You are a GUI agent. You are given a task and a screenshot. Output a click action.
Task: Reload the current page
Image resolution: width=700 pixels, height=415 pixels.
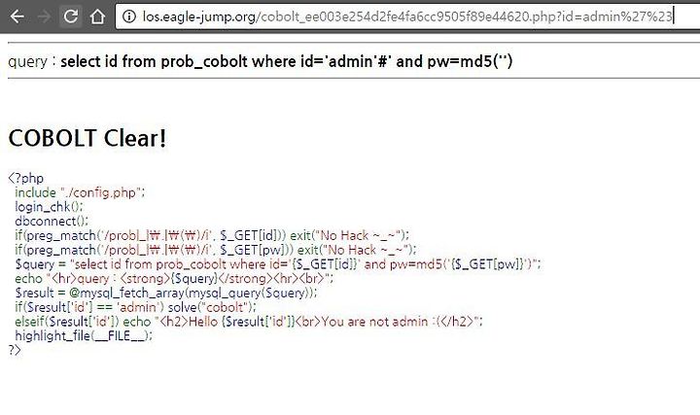click(x=71, y=17)
